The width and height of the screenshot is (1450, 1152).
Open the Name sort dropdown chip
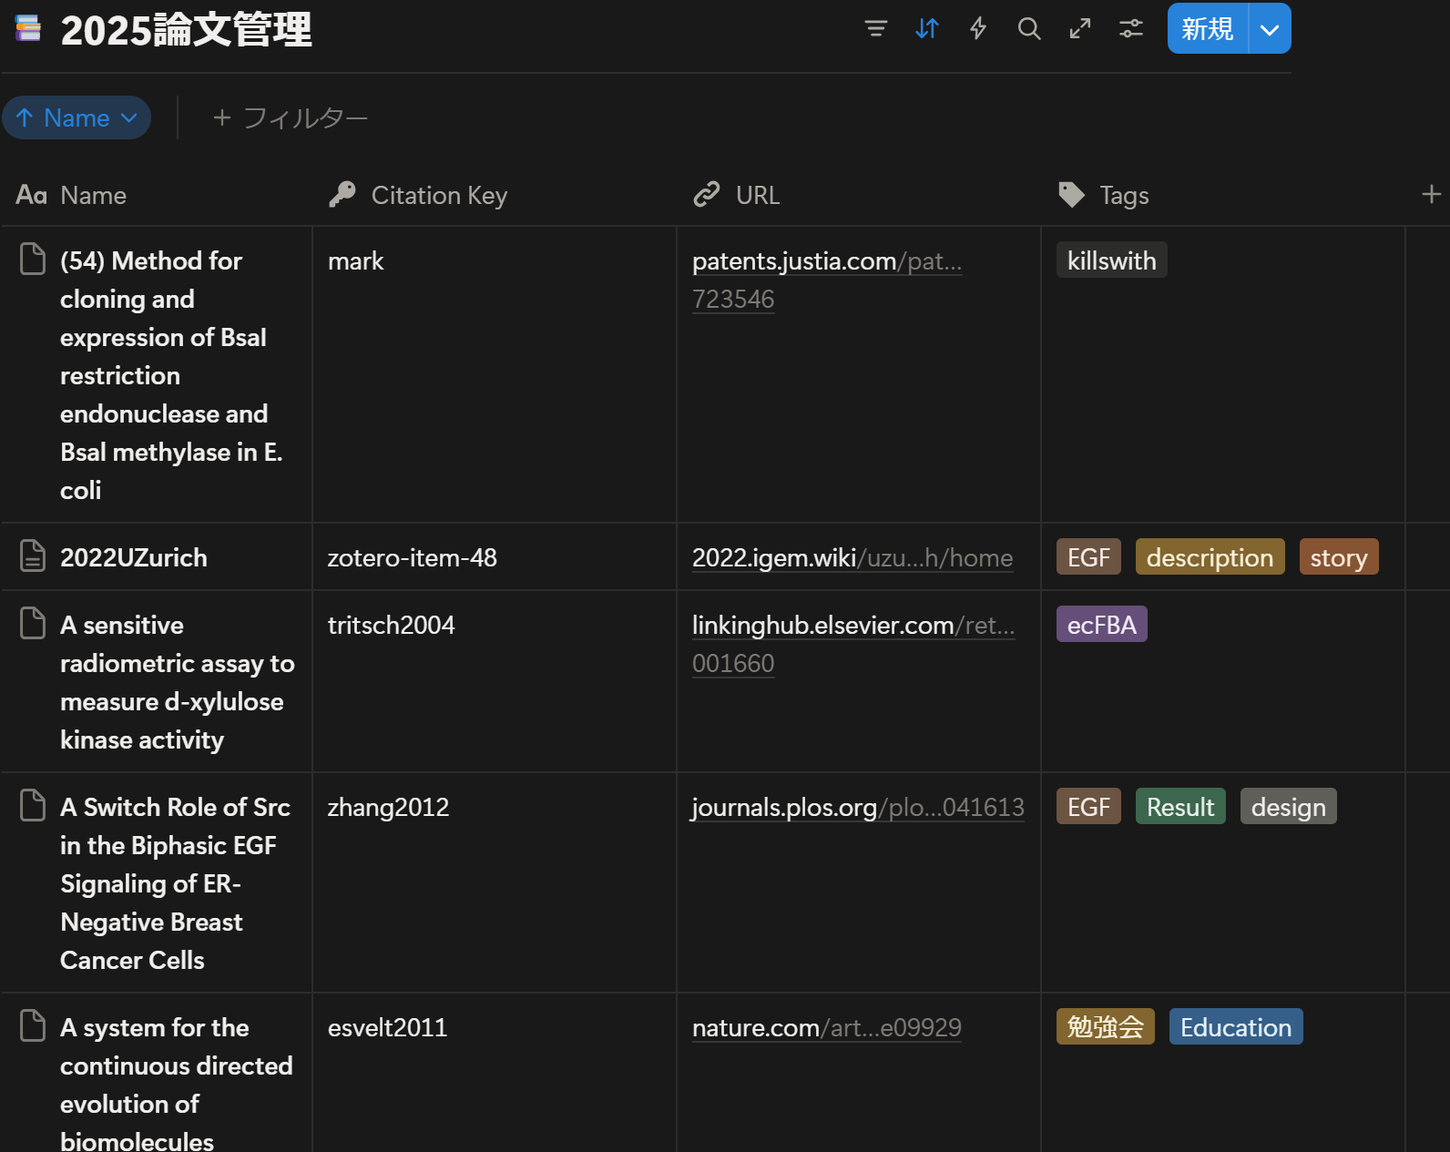77,118
